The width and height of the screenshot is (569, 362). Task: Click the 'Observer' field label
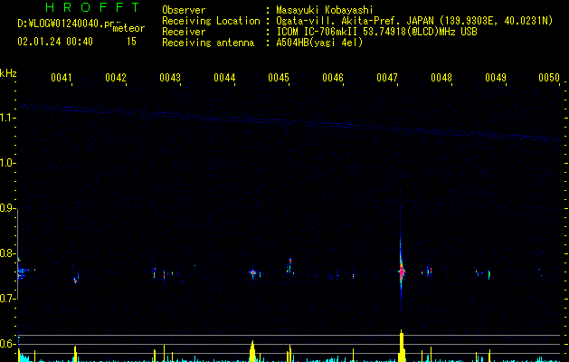coord(184,10)
